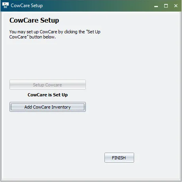This screenshot has height=182, width=182.
Task: Close the CowCare Setup window
Action: [176, 6]
